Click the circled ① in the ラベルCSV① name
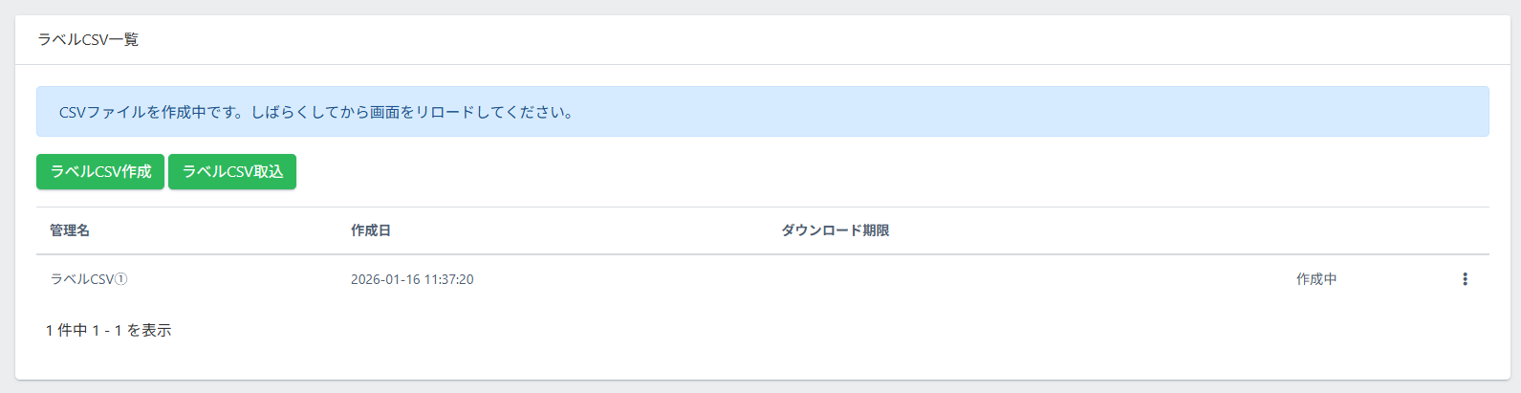This screenshot has width=1521, height=393. pos(121,279)
